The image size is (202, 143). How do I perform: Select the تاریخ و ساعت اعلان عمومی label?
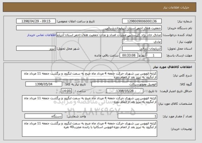point(76,21)
